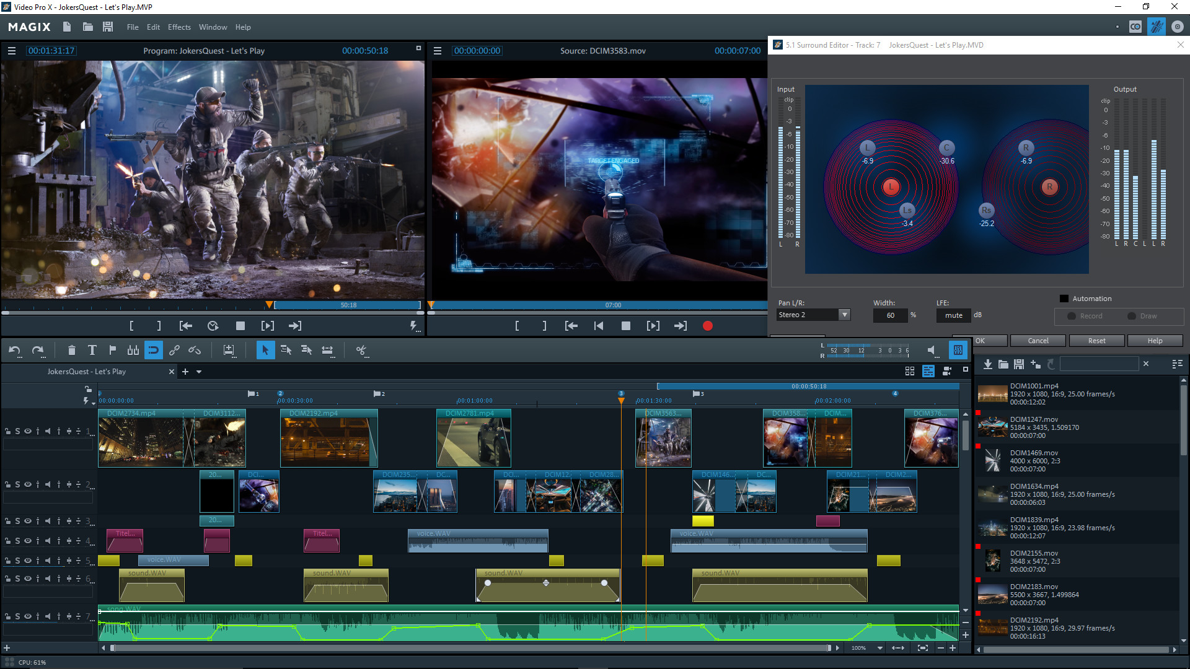Screen dimensions: 1190x669
Task: Switch to the JokersQuest - Let's Play timeline tab
Action: click(x=87, y=372)
